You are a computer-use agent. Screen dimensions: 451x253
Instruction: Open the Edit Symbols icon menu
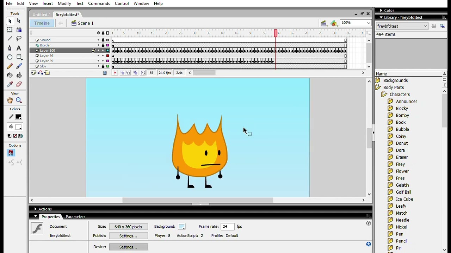tap(334, 23)
